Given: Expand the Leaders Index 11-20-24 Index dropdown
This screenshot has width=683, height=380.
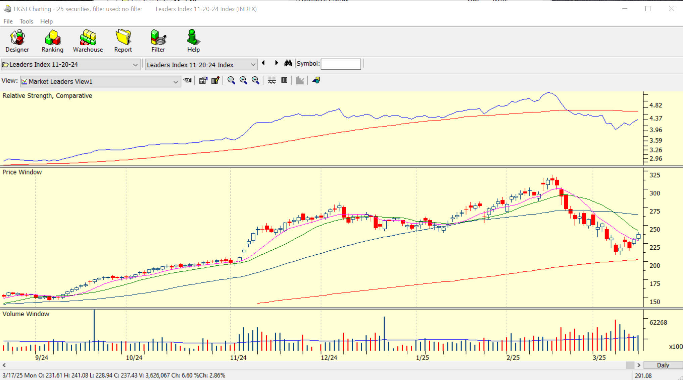Looking at the screenshot, I should click(x=253, y=65).
